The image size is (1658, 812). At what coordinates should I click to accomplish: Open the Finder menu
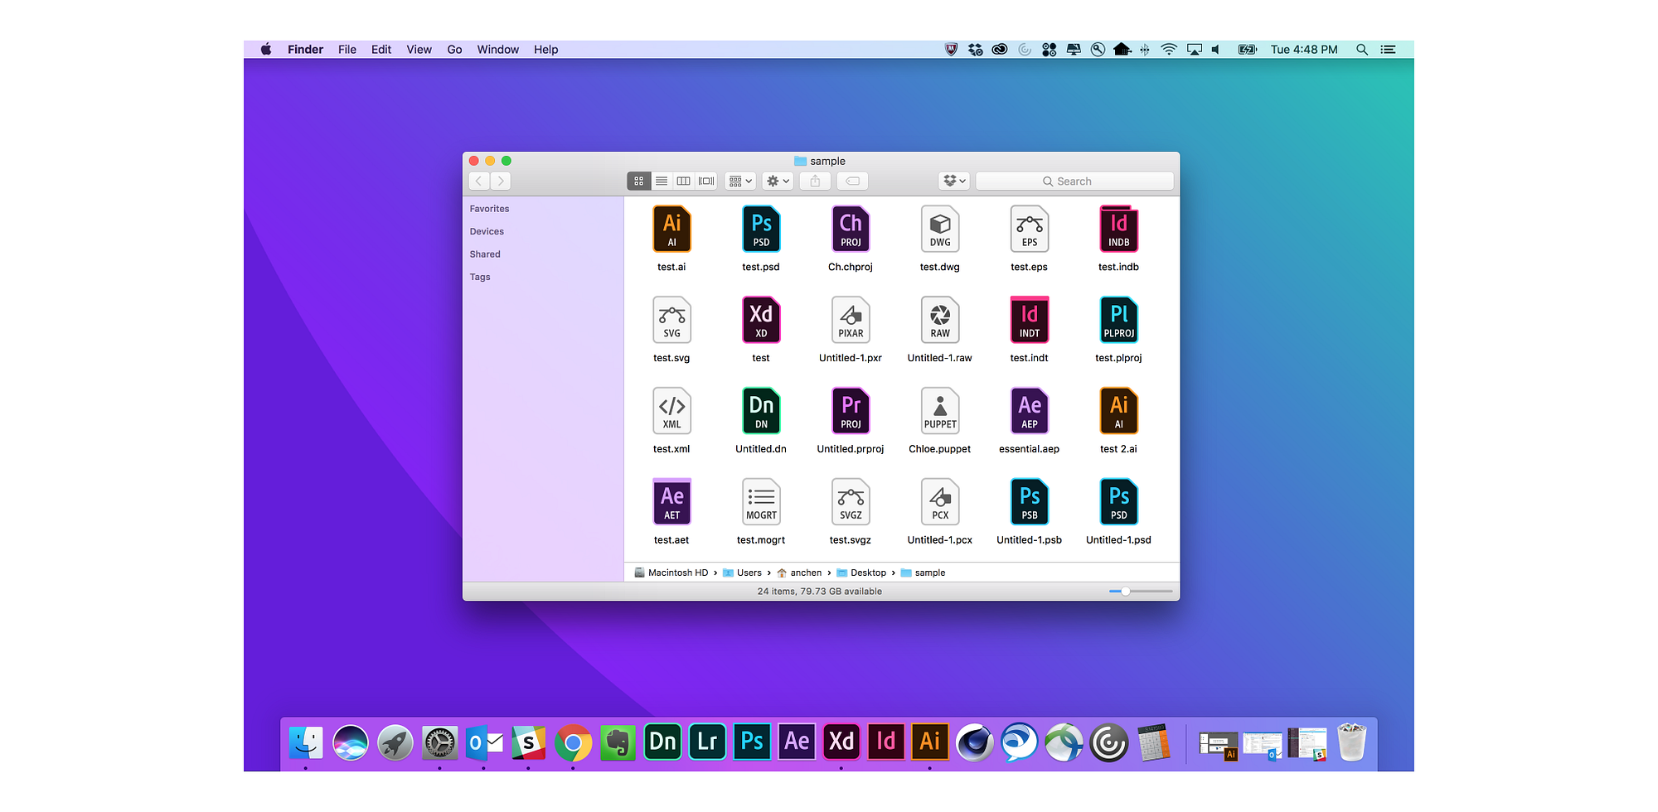(305, 50)
